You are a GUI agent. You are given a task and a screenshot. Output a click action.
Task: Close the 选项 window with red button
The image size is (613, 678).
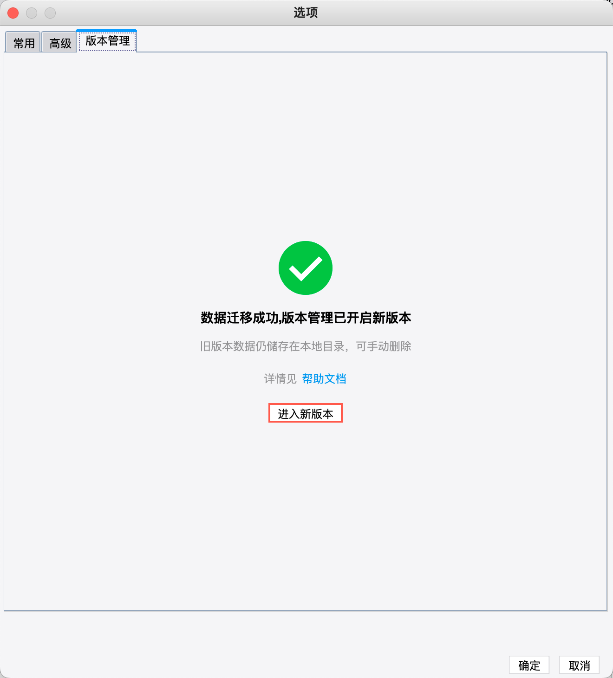click(13, 13)
